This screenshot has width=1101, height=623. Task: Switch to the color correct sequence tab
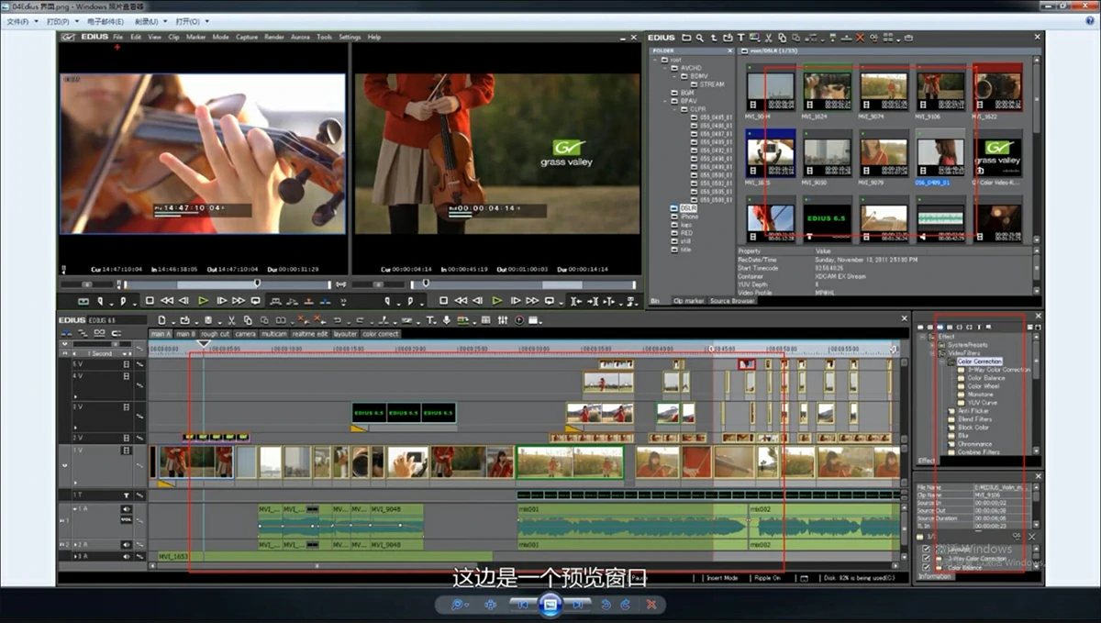click(380, 334)
